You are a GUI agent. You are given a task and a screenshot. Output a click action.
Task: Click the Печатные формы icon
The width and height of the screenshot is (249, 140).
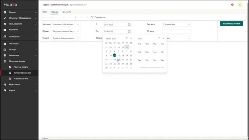pos(5,61)
